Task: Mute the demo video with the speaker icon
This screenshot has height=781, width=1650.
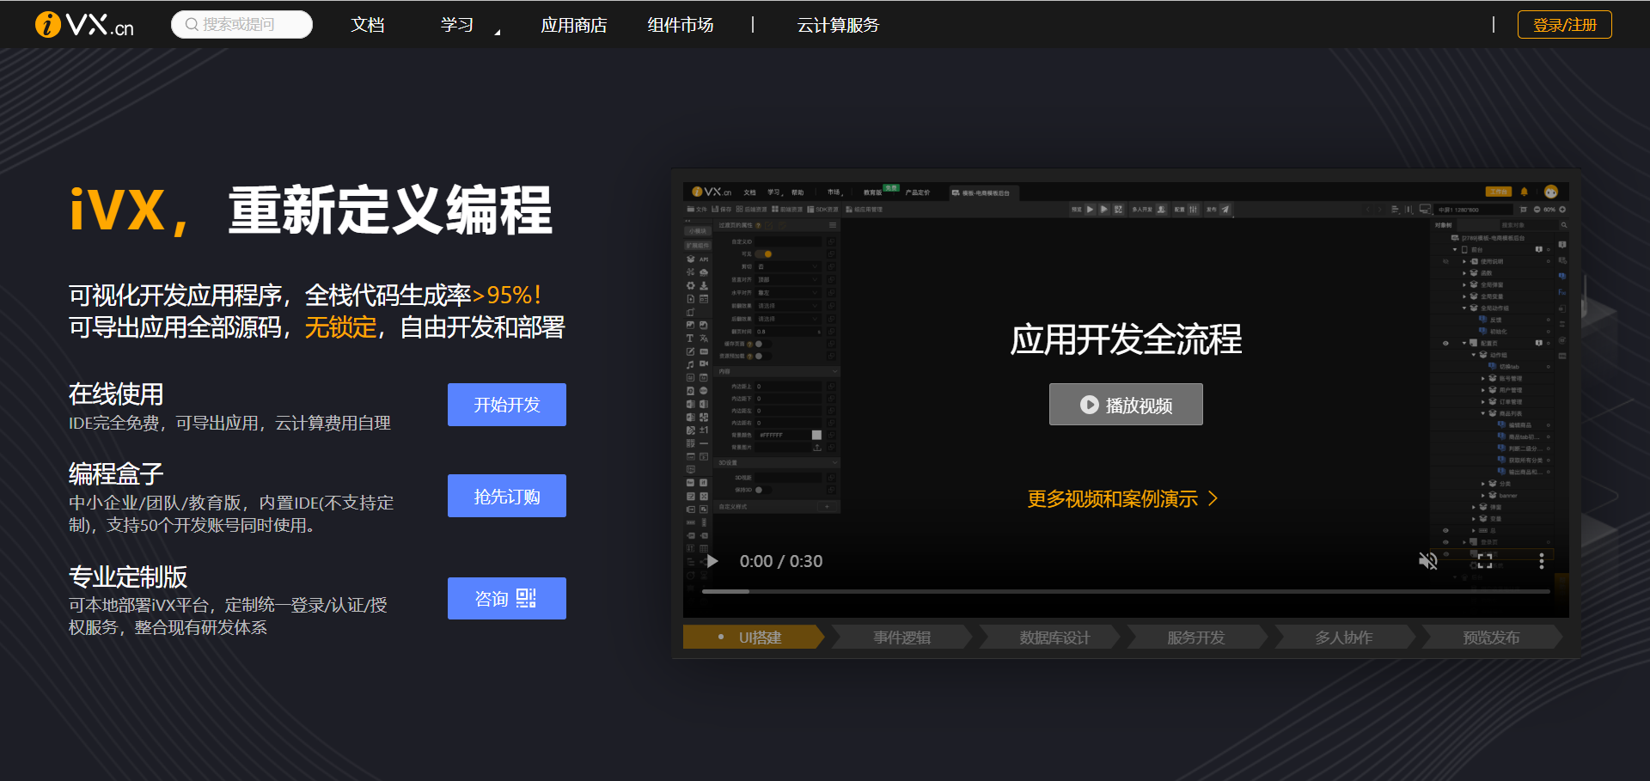Action: (1428, 560)
